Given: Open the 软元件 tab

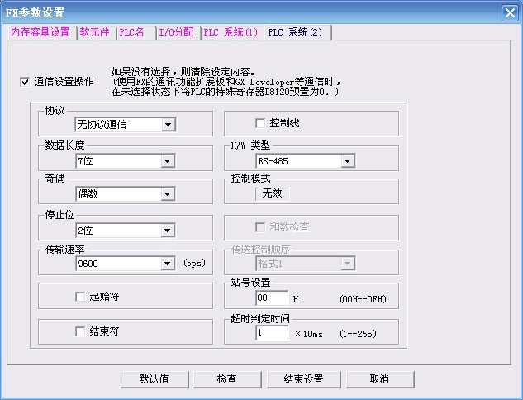Looking at the screenshot, I should 95,32.
